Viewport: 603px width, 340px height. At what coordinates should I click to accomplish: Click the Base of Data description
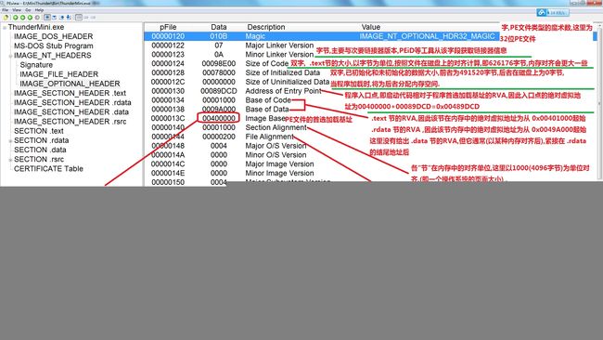click(267, 110)
